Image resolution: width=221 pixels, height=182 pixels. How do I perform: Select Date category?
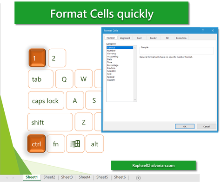tap(120, 59)
